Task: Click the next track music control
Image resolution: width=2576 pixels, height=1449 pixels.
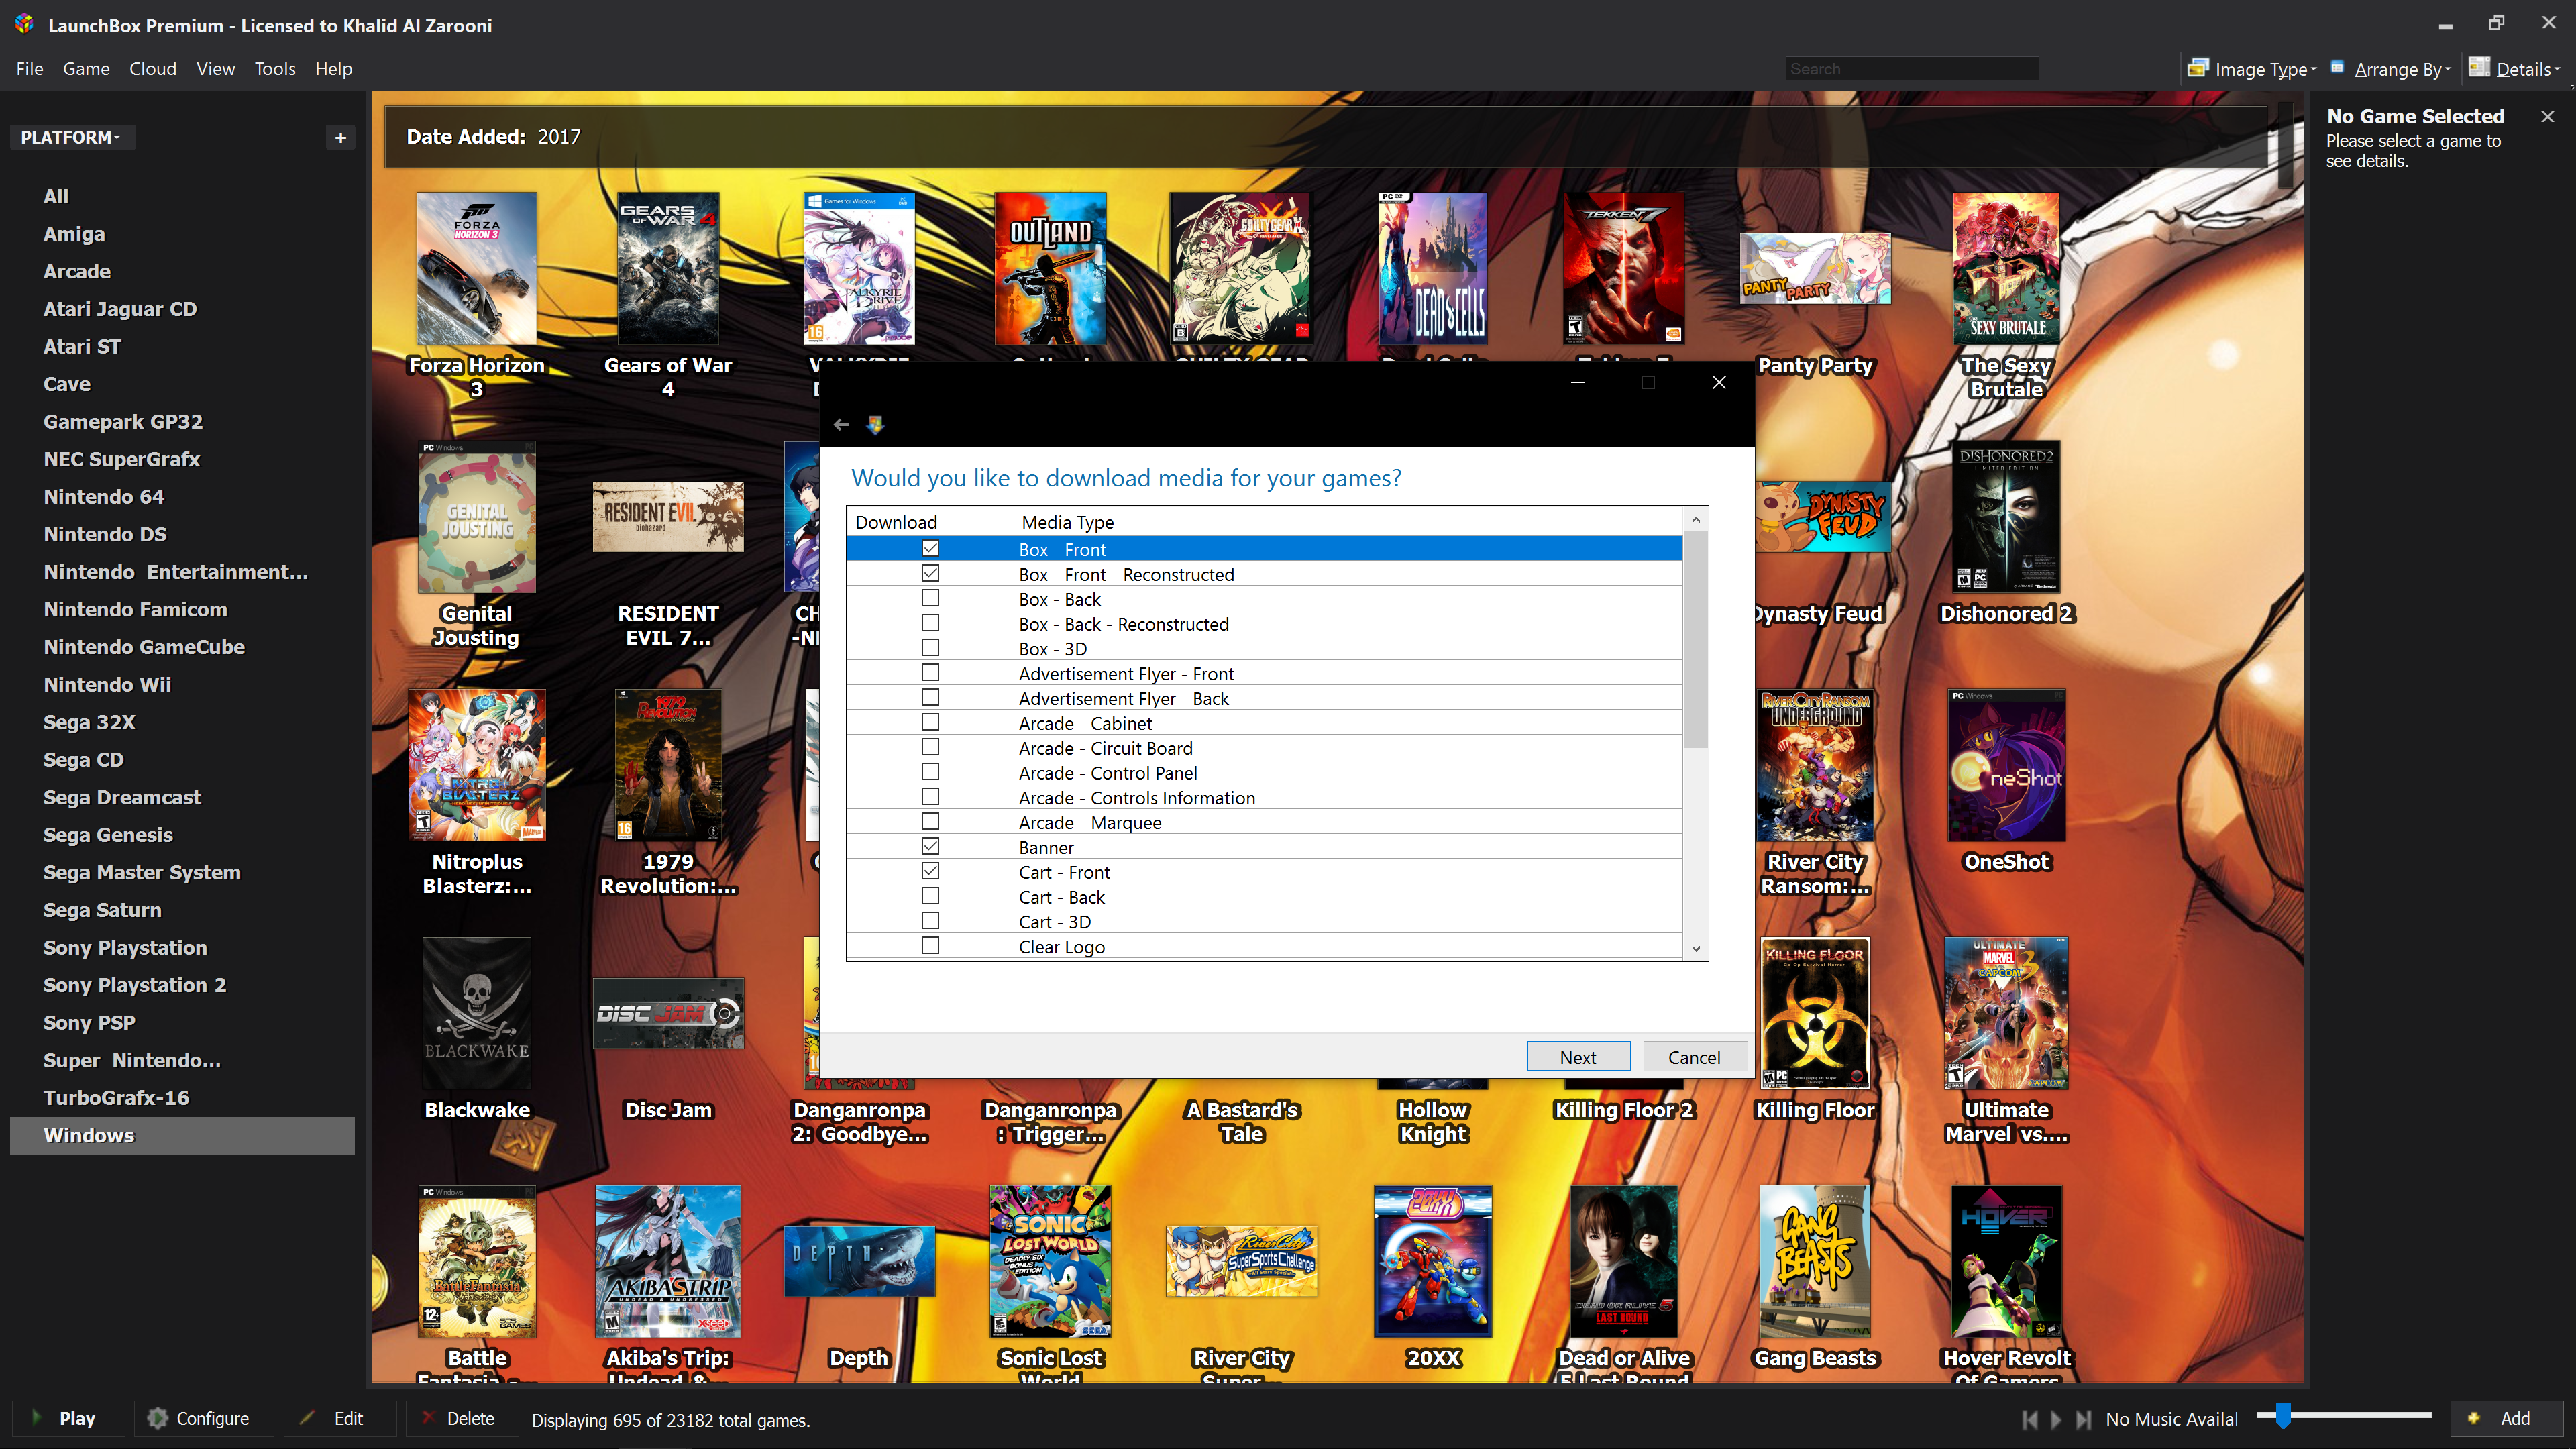Action: [x=2083, y=1419]
